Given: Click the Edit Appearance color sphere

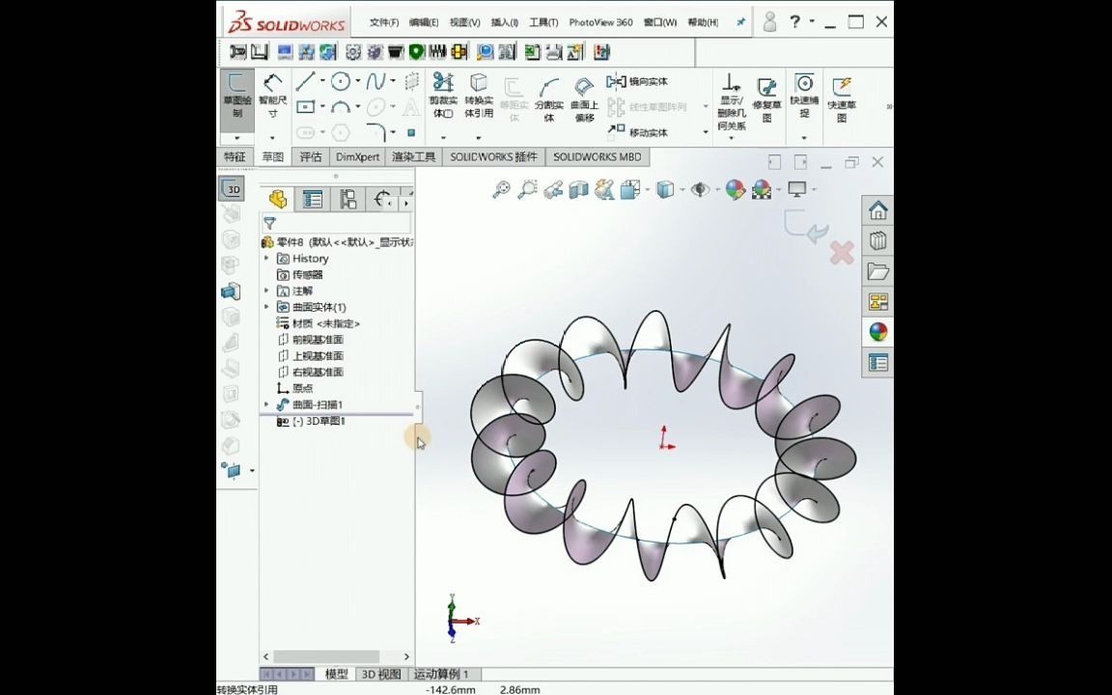Looking at the screenshot, I should click(x=736, y=190).
